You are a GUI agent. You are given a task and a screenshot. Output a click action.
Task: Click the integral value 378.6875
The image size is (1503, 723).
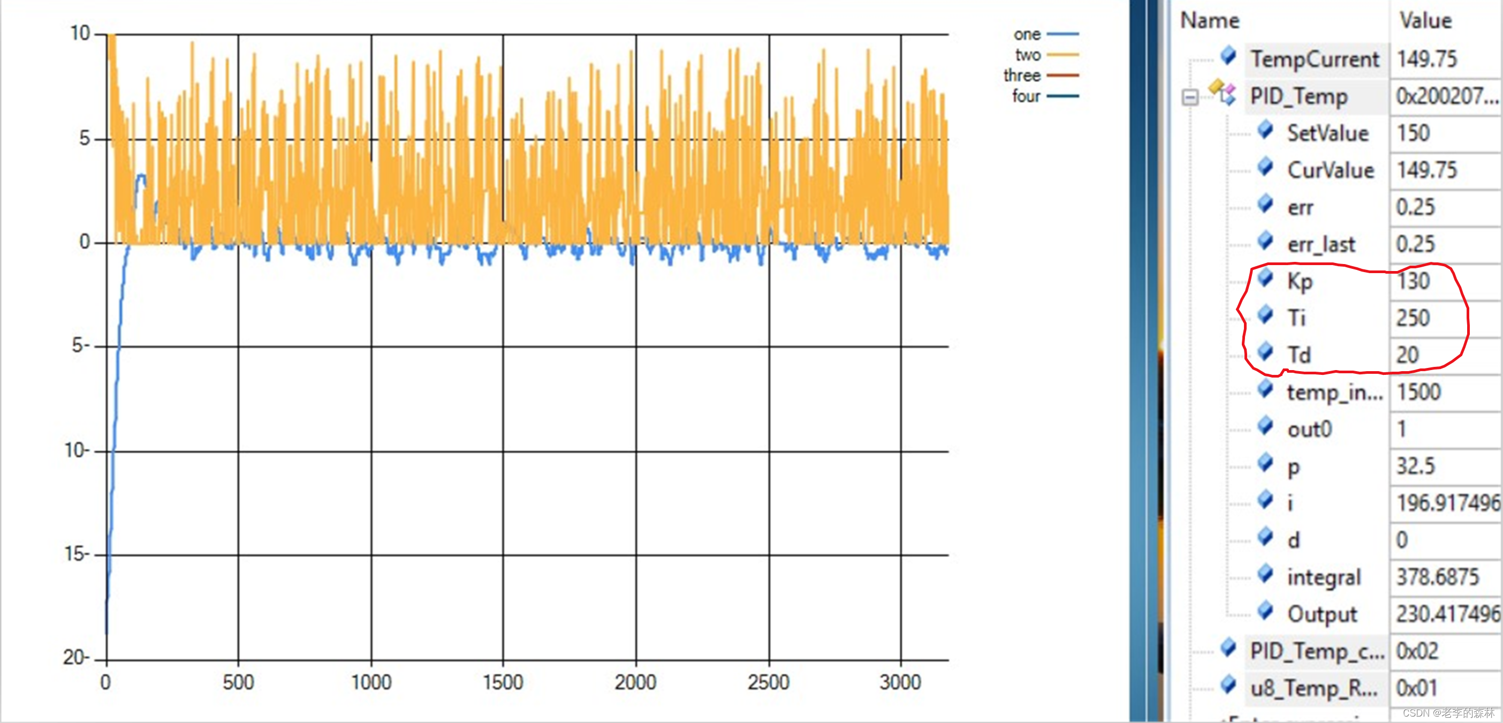(x=1438, y=577)
